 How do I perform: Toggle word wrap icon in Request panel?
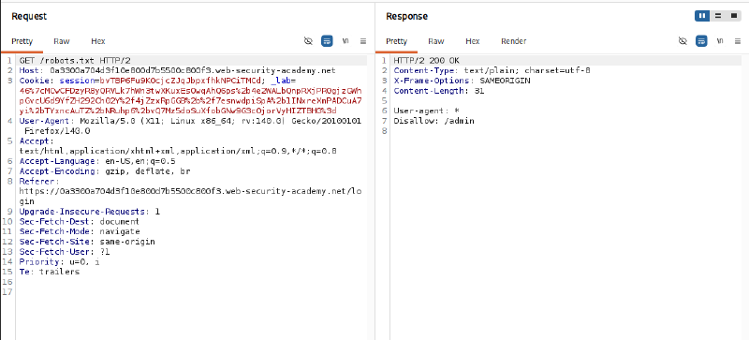[327, 41]
